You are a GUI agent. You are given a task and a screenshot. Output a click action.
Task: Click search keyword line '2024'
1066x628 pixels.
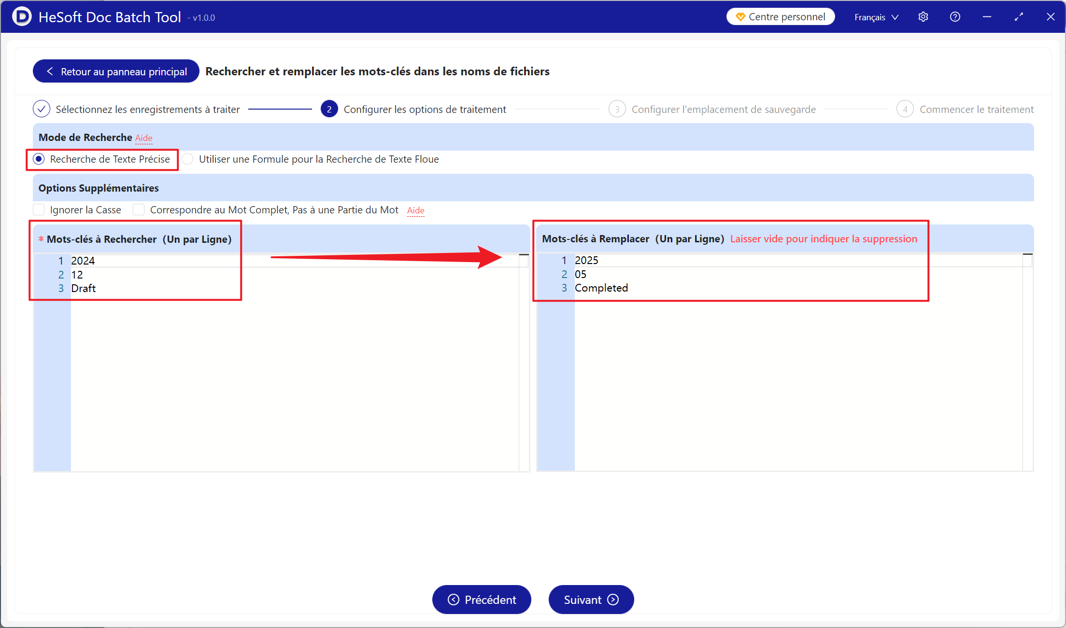(x=83, y=261)
